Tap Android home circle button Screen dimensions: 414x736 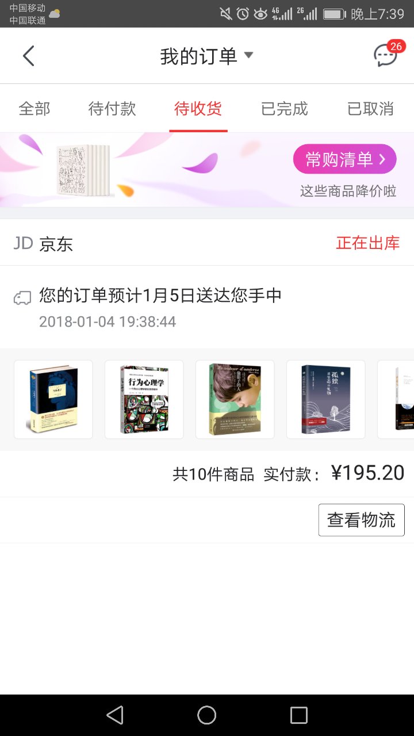207,715
